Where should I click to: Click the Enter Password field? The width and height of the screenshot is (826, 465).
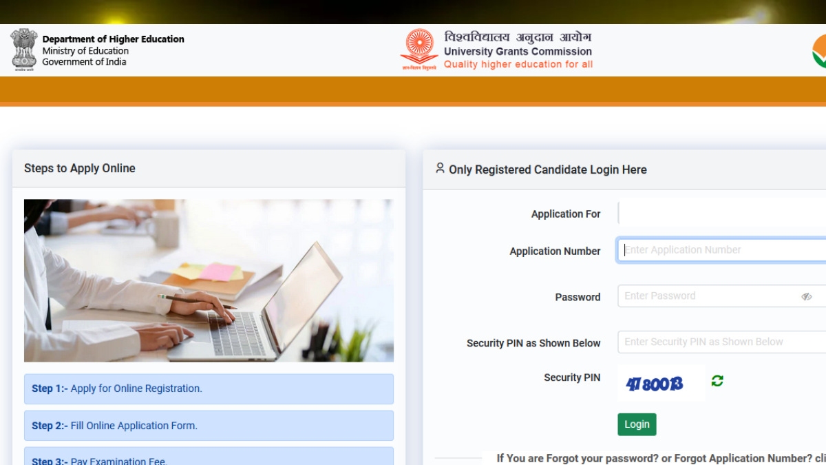pos(722,296)
